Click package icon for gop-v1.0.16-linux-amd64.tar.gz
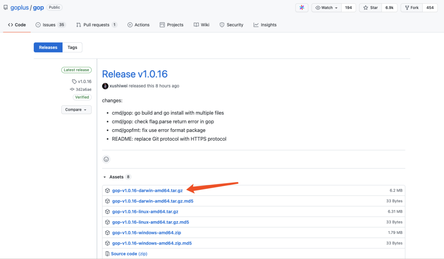The height and width of the screenshot is (259, 444). [x=107, y=212]
